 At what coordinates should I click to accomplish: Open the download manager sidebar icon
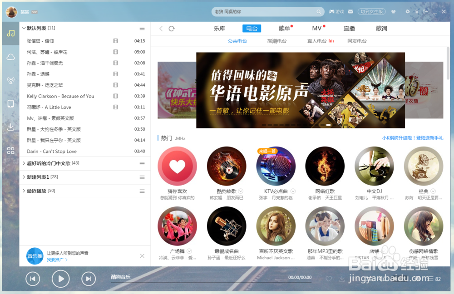11,127
